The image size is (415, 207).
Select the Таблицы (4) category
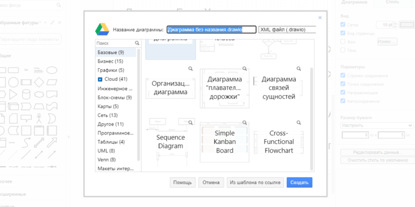click(x=116, y=142)
